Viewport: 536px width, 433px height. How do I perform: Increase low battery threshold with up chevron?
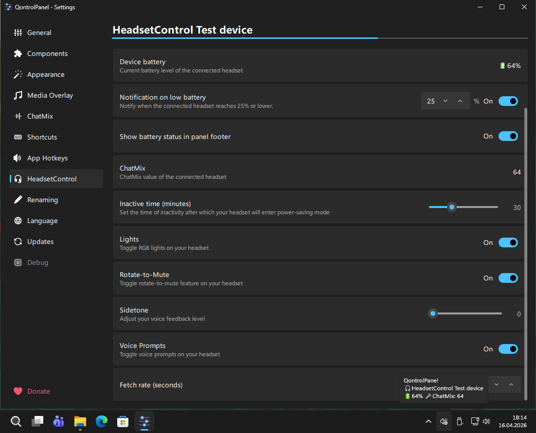click(x=460, y=101)
